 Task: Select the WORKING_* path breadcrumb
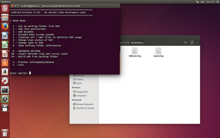pyautogui.click(x=137, y=42)
